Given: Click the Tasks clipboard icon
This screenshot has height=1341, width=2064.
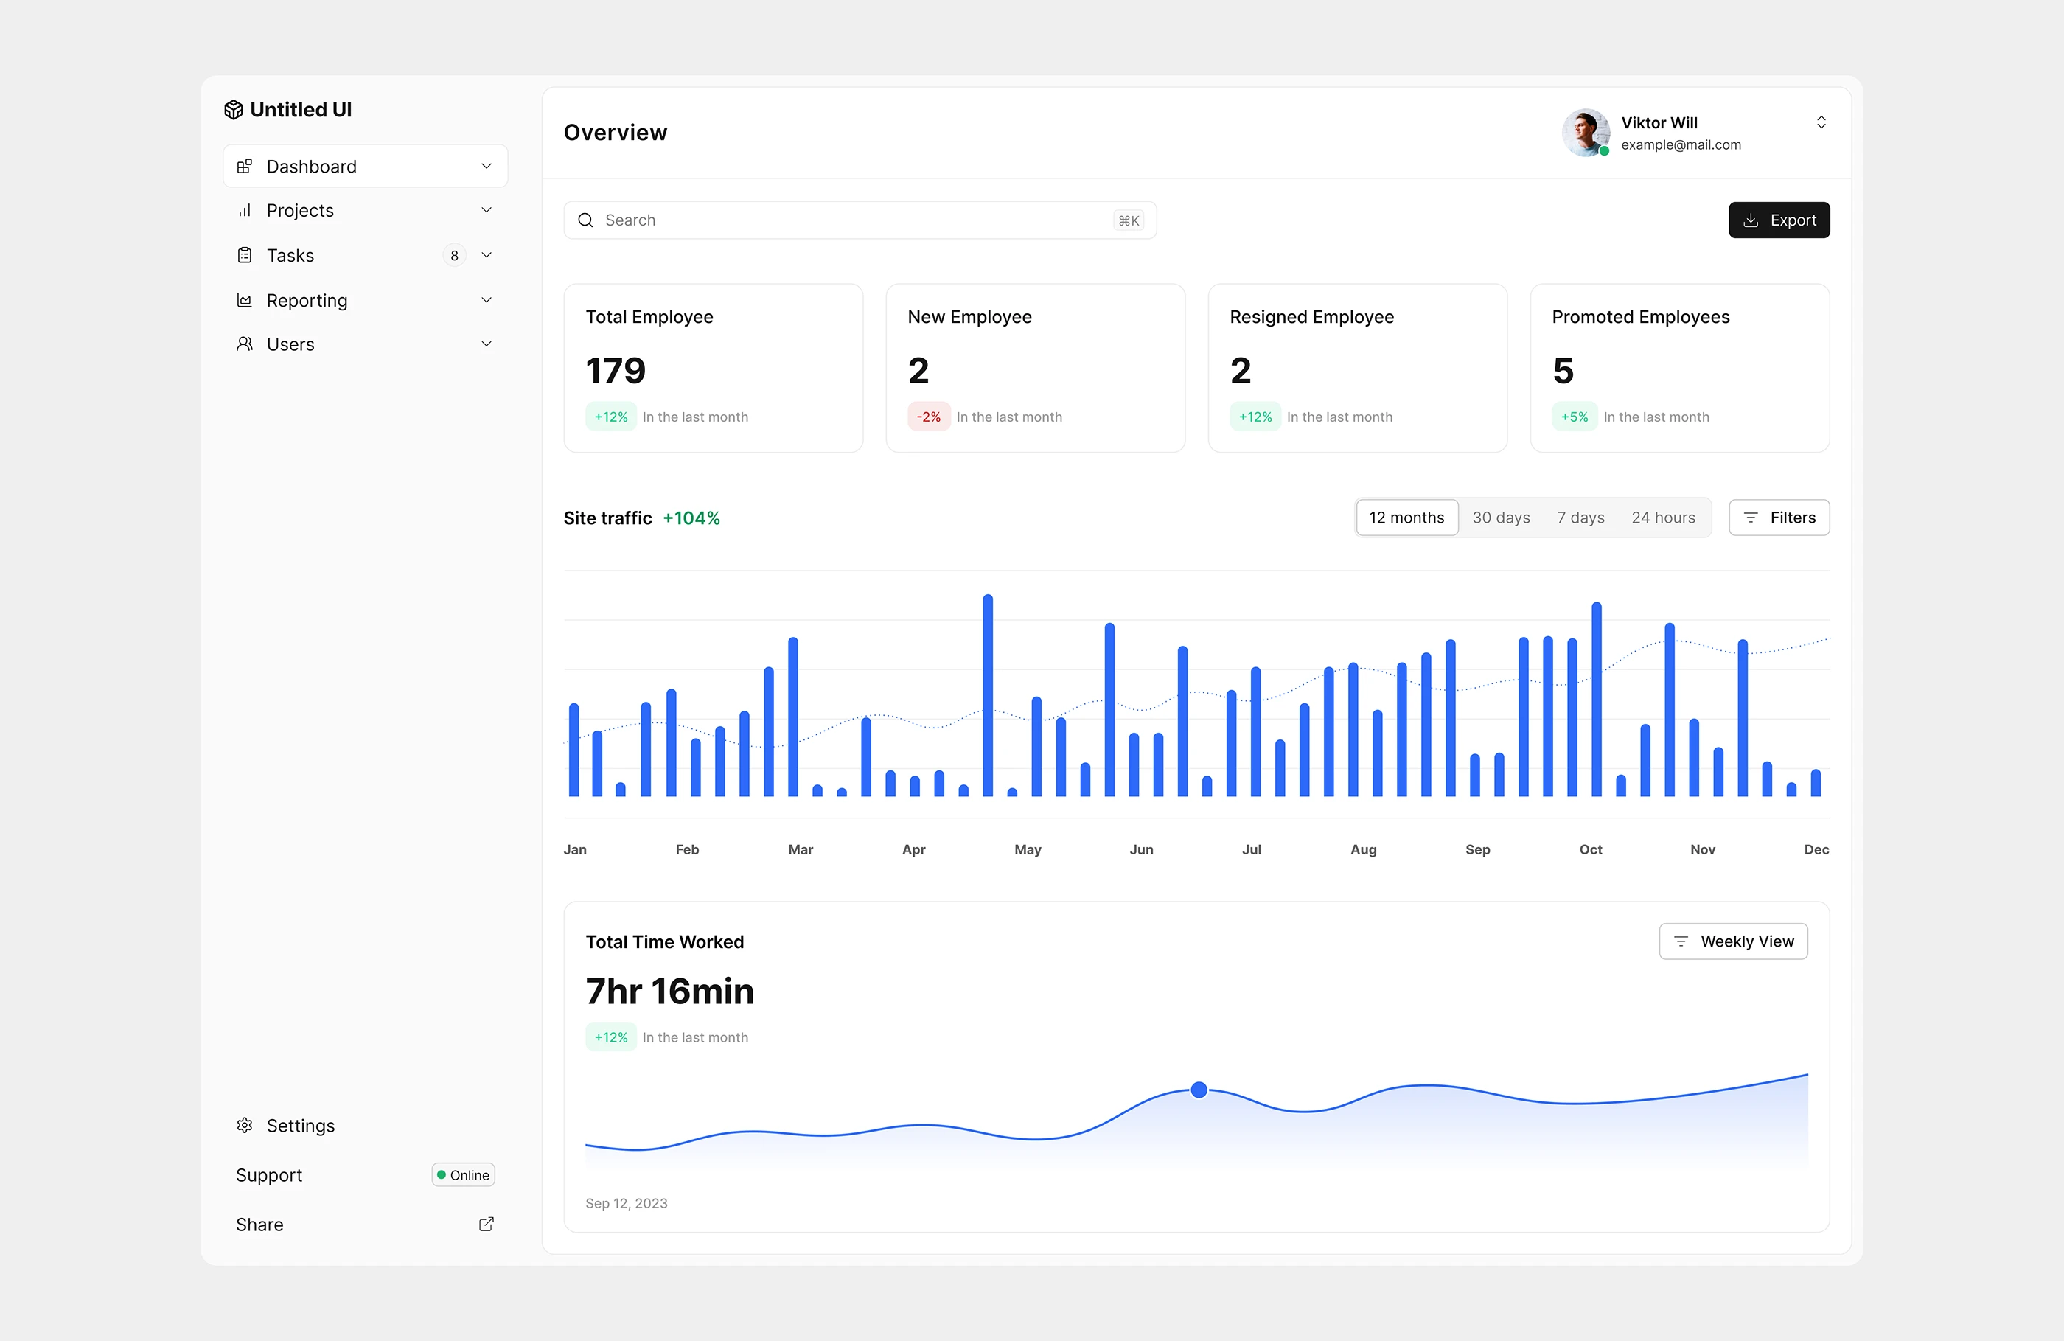Looking at the screenshot, I should coord(245,255).
